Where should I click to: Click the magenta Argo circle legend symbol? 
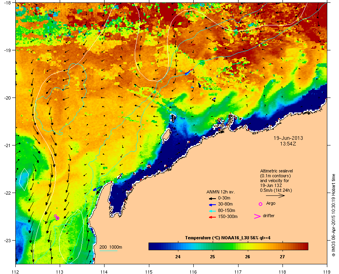[261, 204]
